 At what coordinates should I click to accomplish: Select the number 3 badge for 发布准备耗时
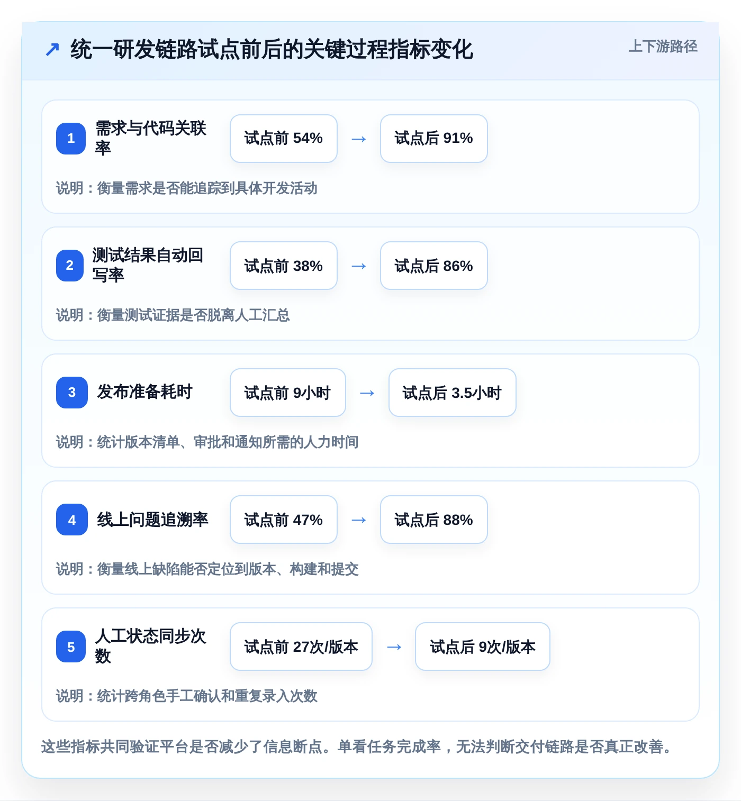[72, 393]
